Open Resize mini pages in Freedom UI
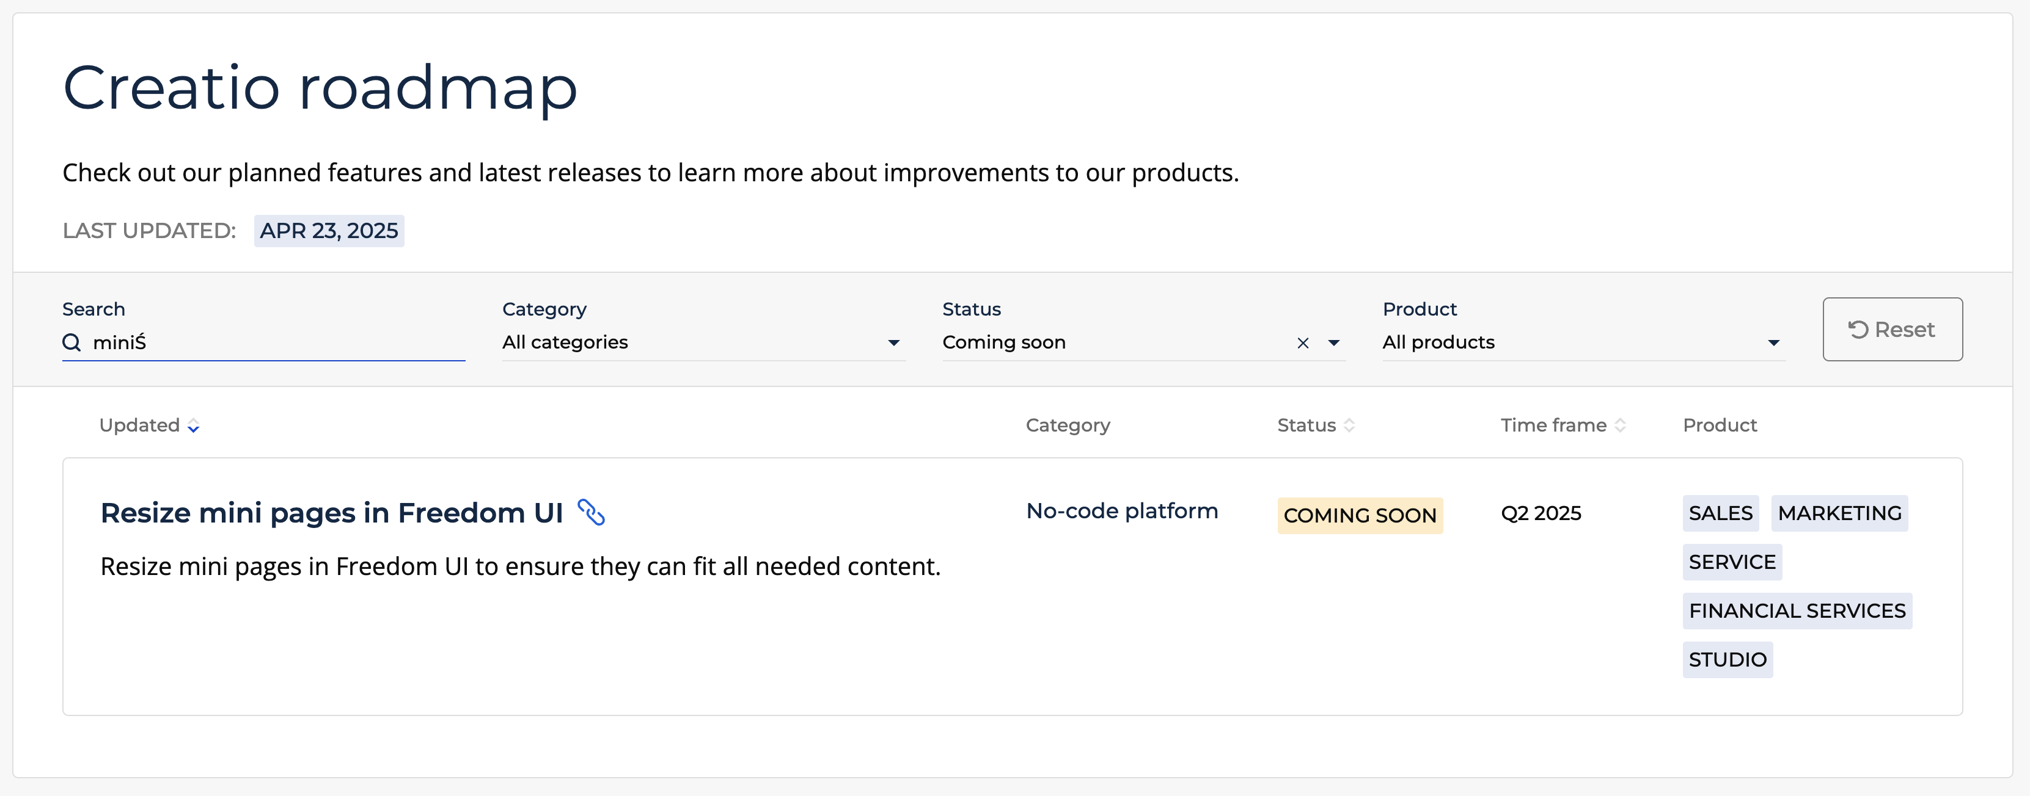2030x796 pixels. click(x=332, y=513)
